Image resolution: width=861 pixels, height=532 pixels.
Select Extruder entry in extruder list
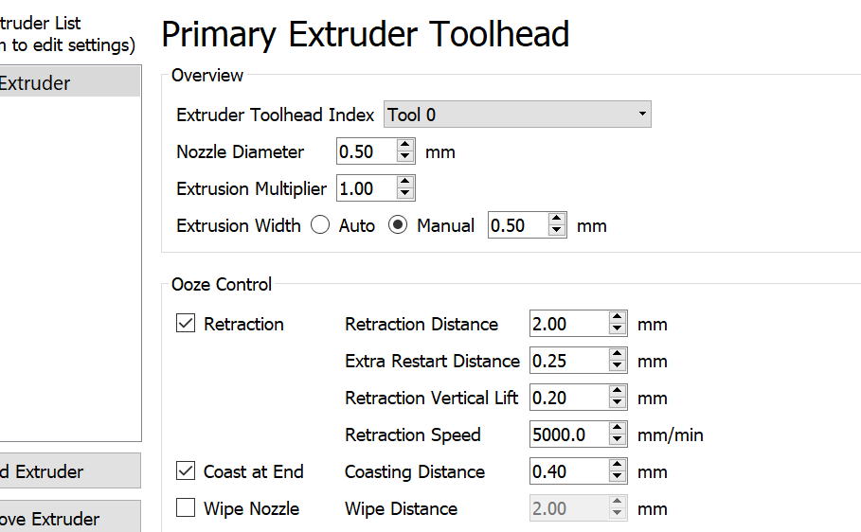point(70,82)
